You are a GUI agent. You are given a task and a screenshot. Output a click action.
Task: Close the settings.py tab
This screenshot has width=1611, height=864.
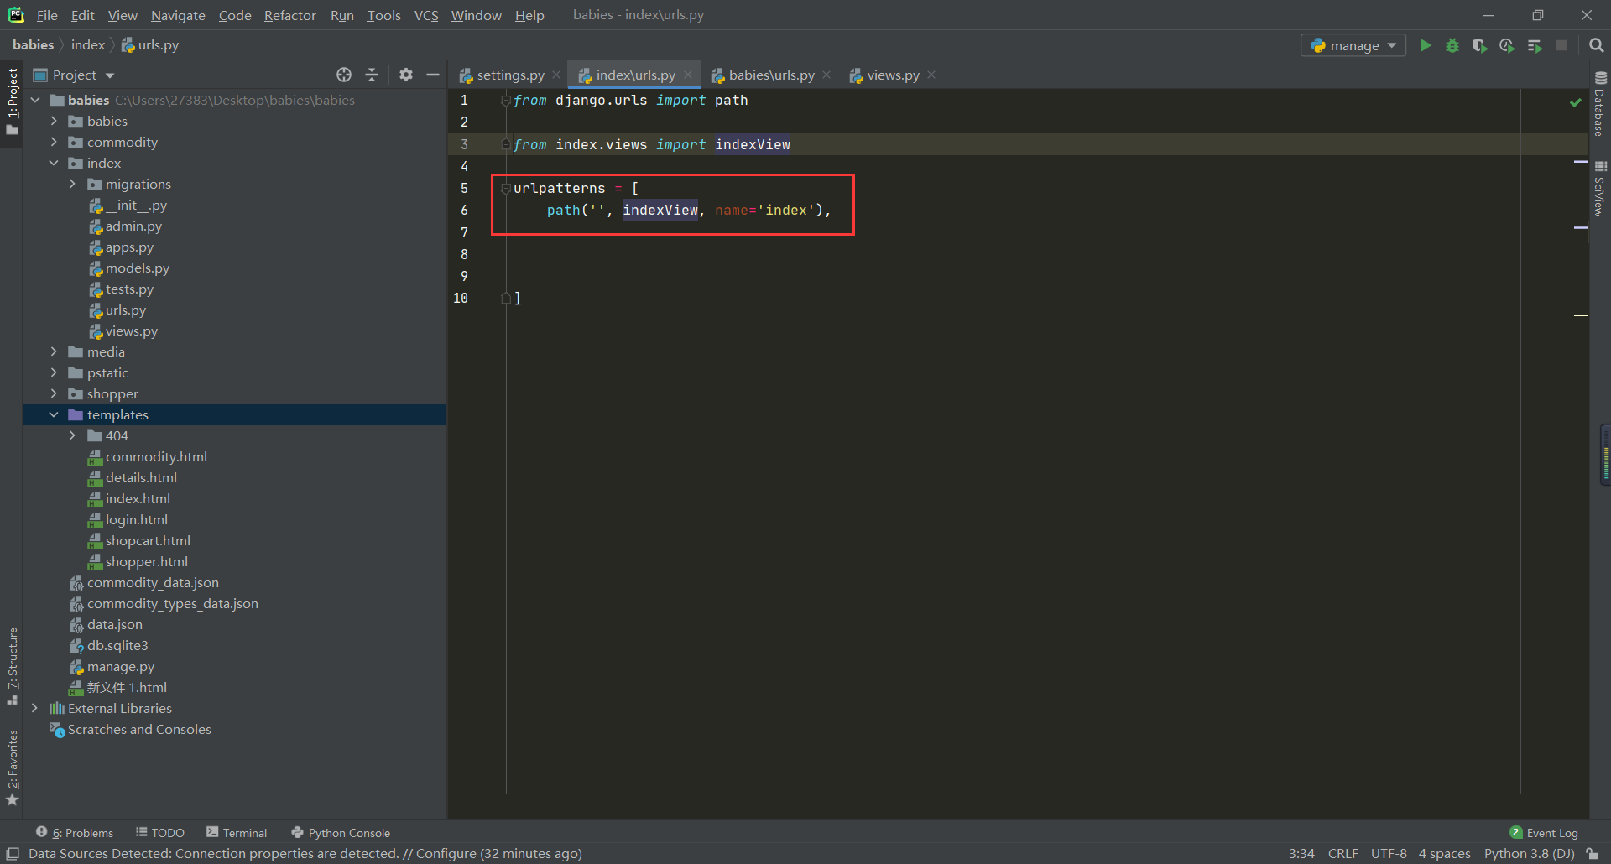tap(556, 75)
